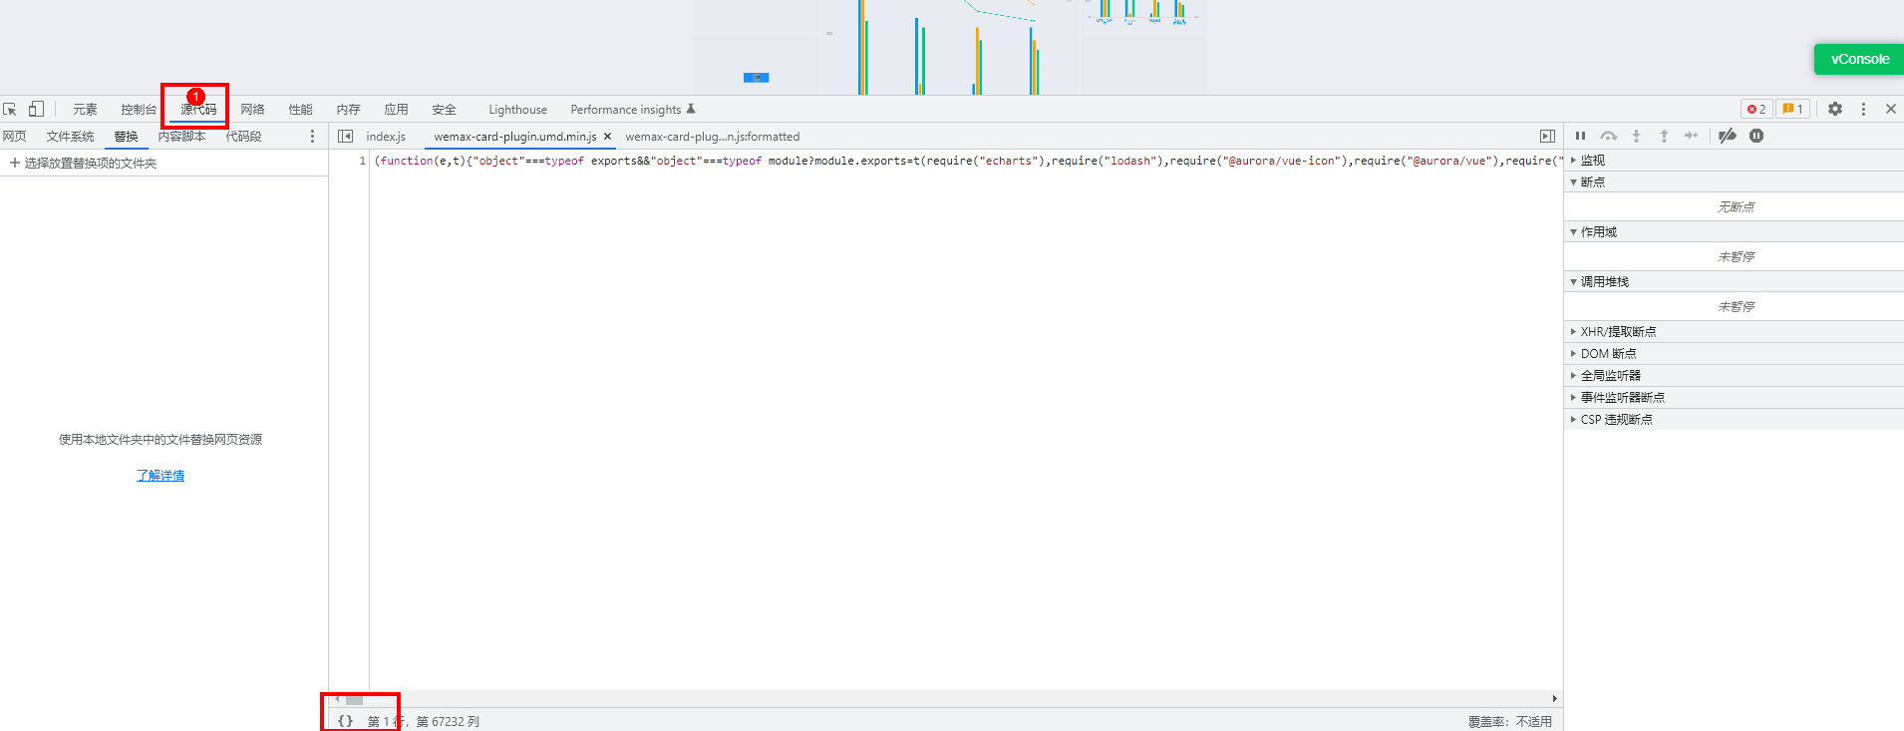Viewport: 1904px width, 731px height.
Task: Select the 源代码 panel tab
Action: [x=197, y=110]
